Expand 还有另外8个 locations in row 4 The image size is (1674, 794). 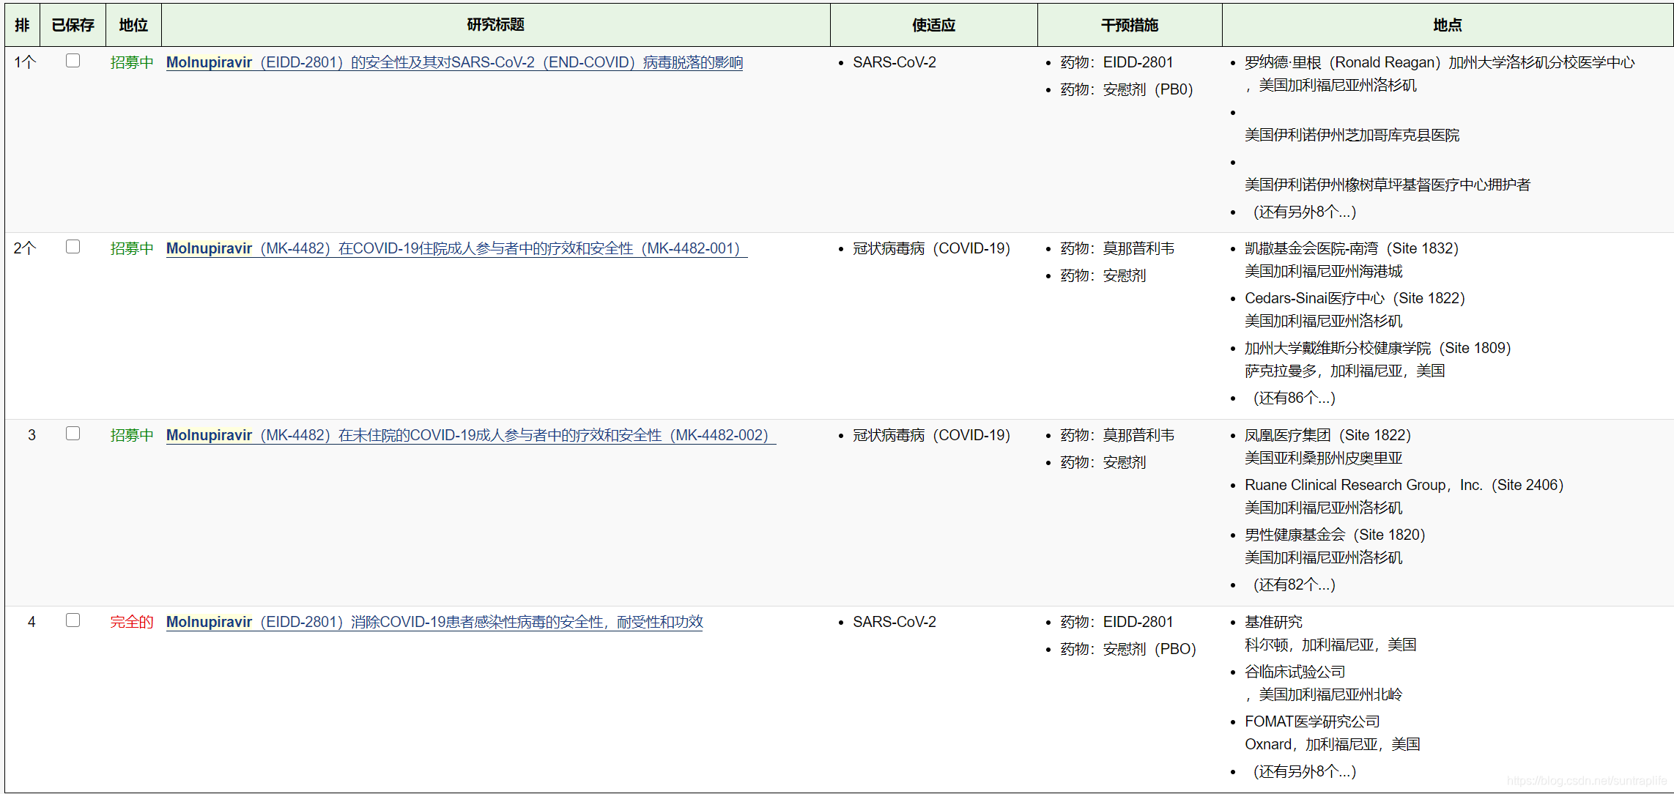pyautogui.click(x=1304, y=772)
